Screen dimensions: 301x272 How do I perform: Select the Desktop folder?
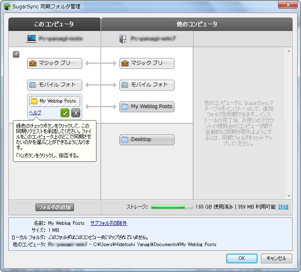[x=147, y=139]
